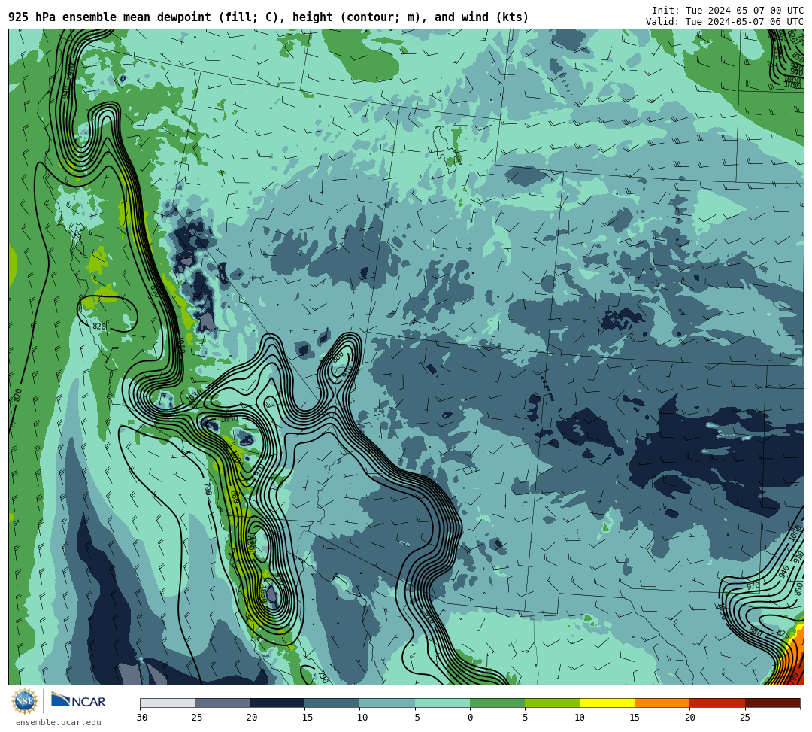Click the -5 to 0 mint swatch

point(442,703)
